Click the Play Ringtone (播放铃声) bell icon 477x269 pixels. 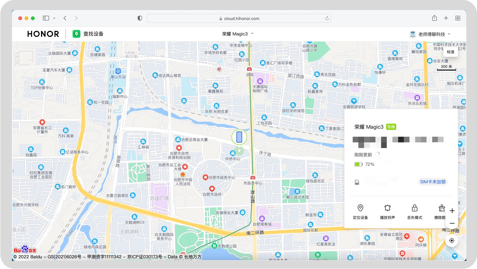point(387,208)
